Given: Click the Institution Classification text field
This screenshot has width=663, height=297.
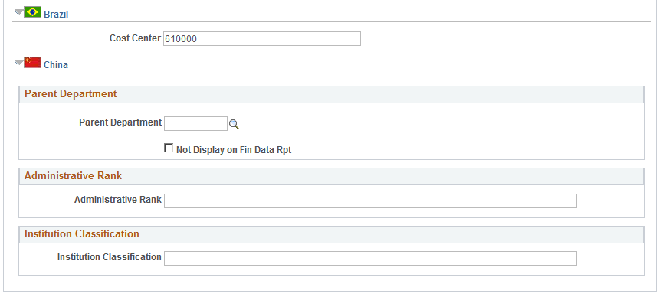Looking at the screenshot, I should (370, 258).
